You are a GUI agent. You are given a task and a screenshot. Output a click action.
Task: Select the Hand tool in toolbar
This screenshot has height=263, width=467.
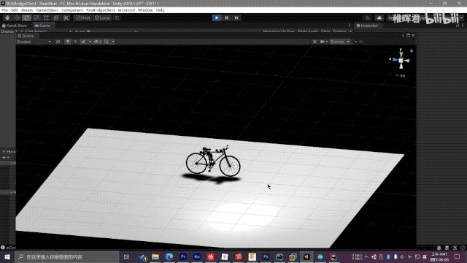(7, 18)
